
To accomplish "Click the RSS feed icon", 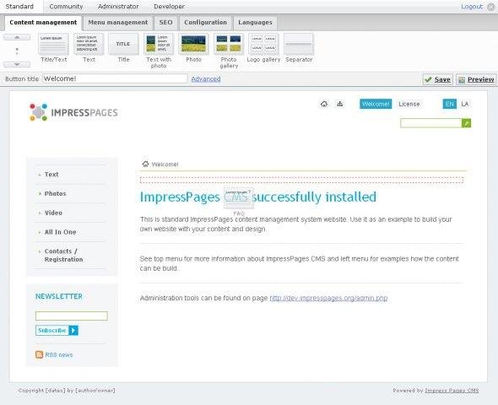I will coord(40,354).
